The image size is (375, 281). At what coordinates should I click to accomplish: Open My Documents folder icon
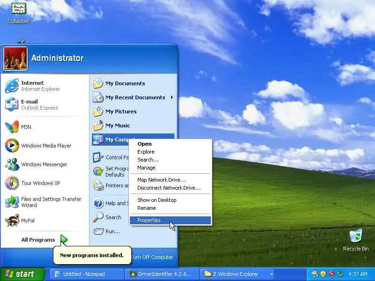[x=98, y=83]
